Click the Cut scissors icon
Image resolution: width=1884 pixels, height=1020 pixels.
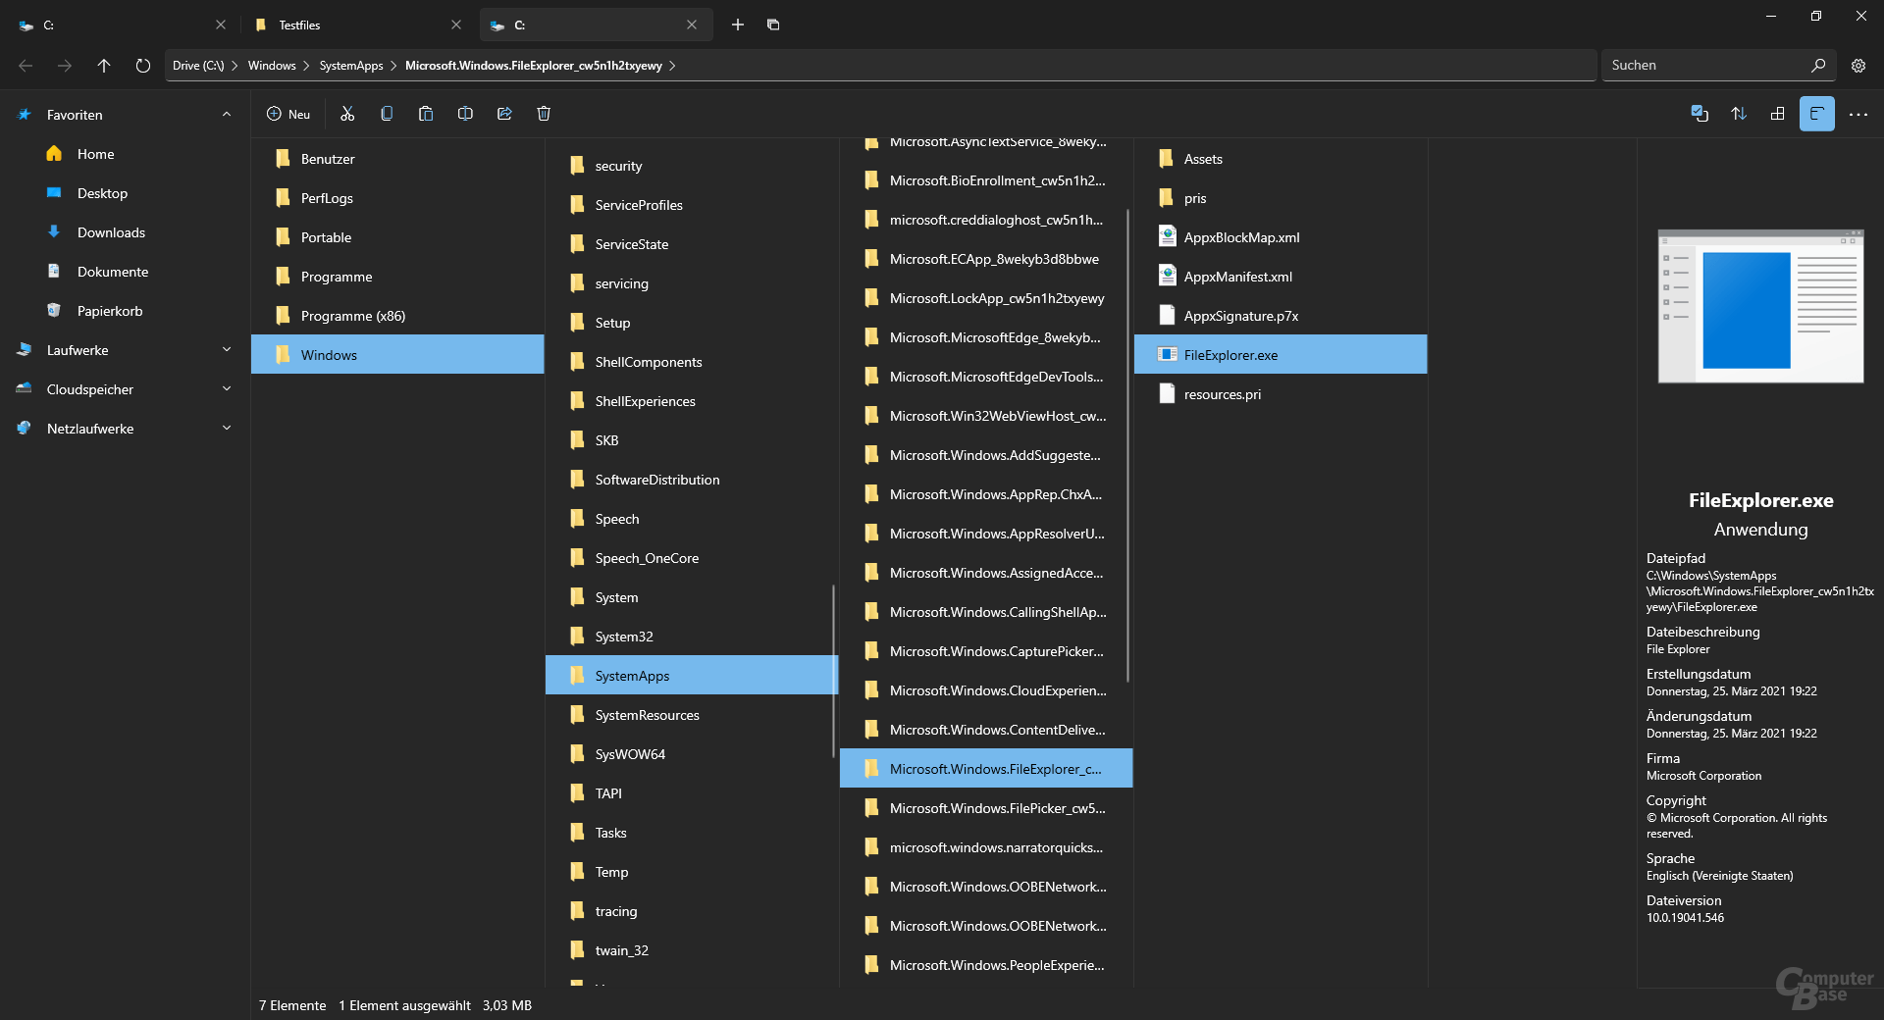tap(347, 114)
